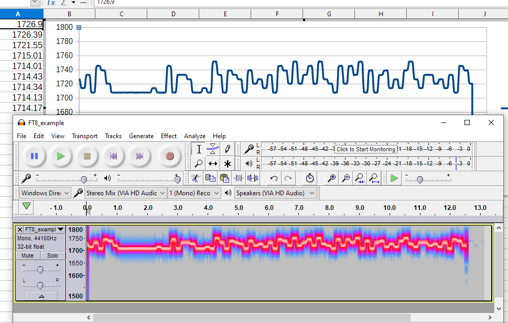Click the Silence audio selection icon
Viewport: 508px width, 323px height.
(253, 178)
